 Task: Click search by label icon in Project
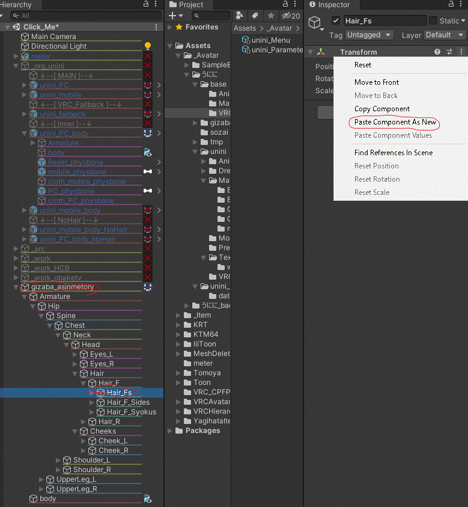[255, 16]
